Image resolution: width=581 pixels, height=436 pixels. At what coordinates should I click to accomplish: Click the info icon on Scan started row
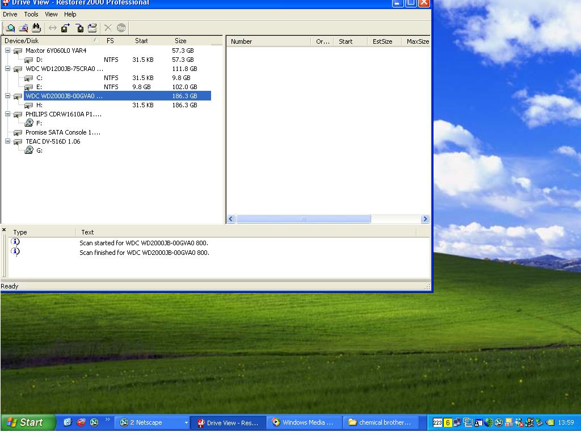pos(15,242)
